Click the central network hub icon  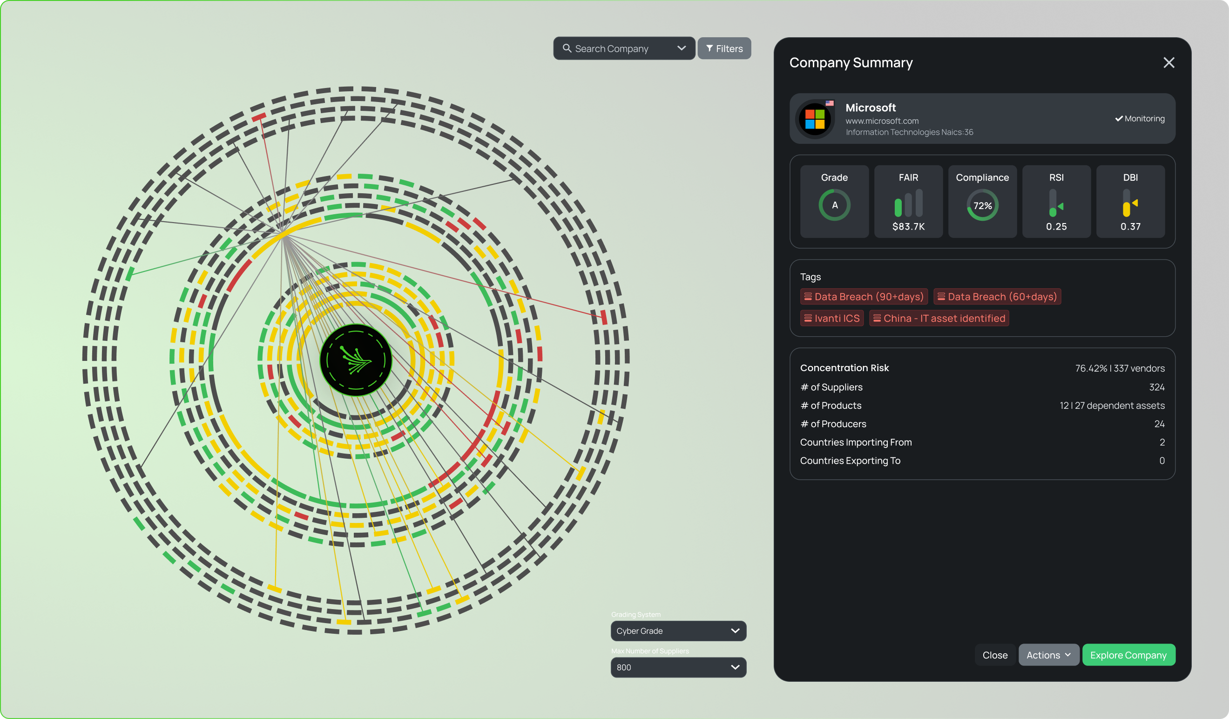tap(356, 360)
